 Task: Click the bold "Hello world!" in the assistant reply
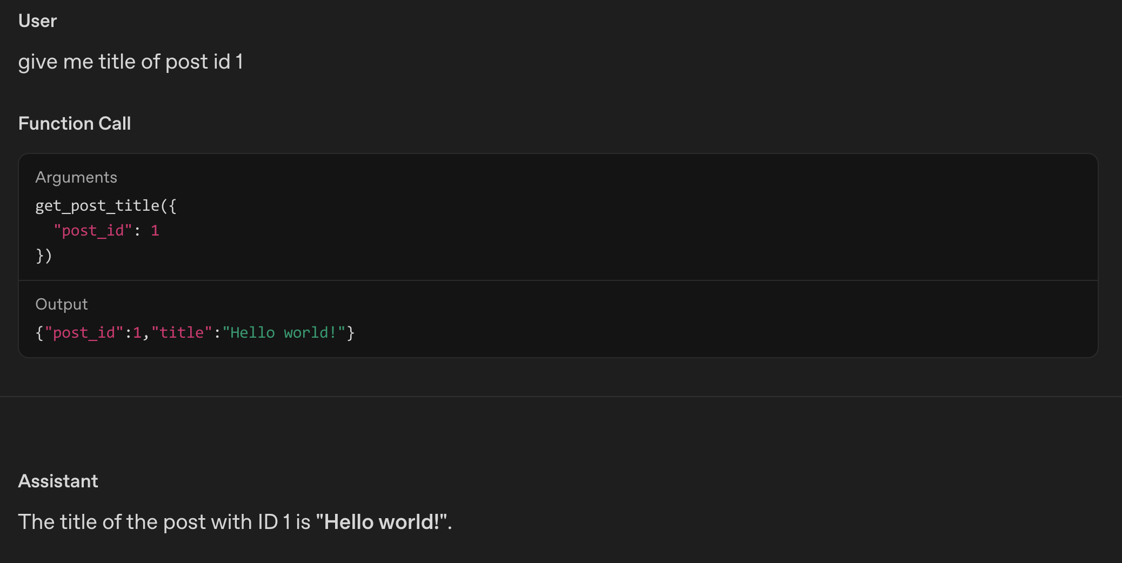click(x=382, y=522)
